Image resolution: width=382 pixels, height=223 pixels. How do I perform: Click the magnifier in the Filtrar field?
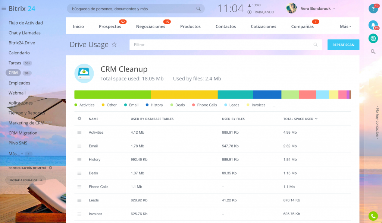coord(316,45)
